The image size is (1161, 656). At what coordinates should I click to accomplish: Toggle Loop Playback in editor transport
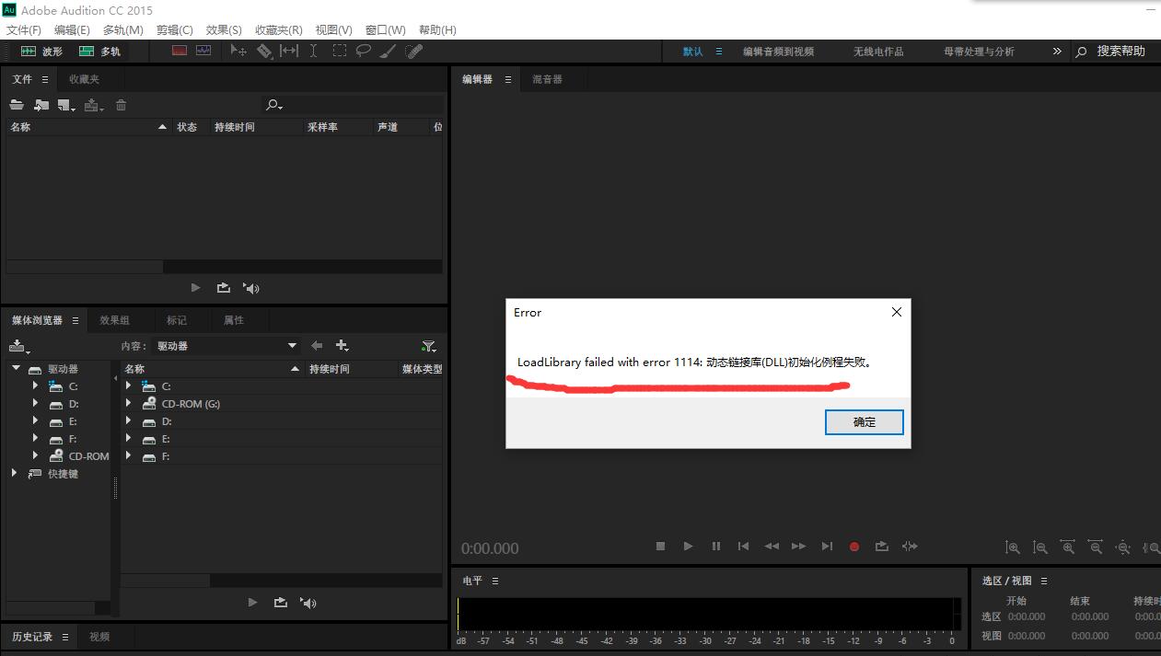(x=881, y=546)
